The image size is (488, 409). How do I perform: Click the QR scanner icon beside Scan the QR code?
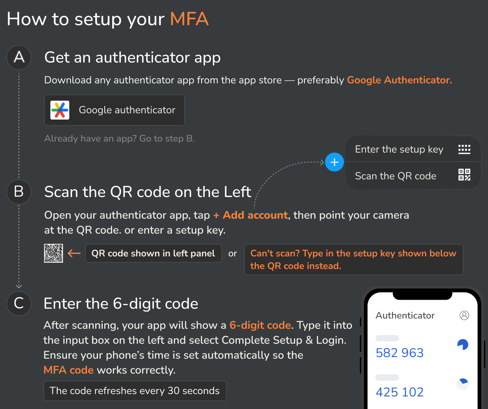(x=464, y=175)
